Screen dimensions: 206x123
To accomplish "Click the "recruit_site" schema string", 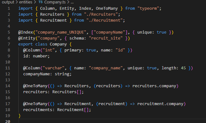I will [x=106, y=38].
